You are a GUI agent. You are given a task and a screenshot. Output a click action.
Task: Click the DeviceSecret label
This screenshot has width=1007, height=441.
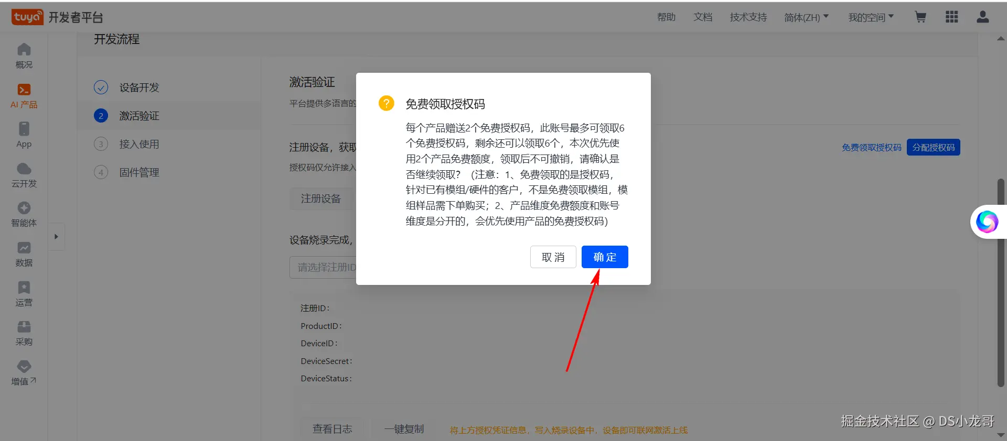[x=326, y=361]
